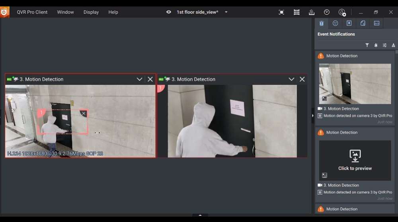Toggle the eye icon beside the view name

coord(169,12)
